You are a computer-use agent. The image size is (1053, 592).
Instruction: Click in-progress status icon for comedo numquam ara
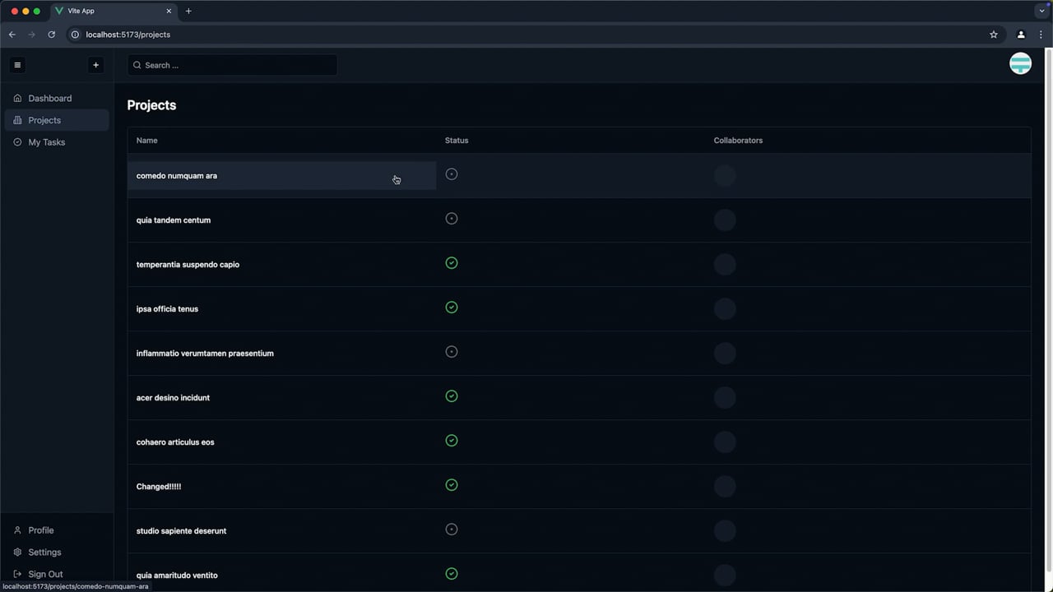451,174
